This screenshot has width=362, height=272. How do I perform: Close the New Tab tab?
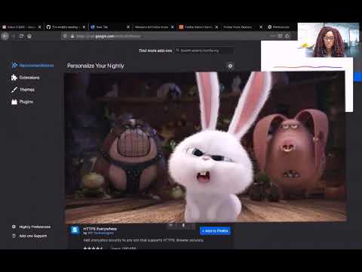pyautogui.click(x=128, y=27)
